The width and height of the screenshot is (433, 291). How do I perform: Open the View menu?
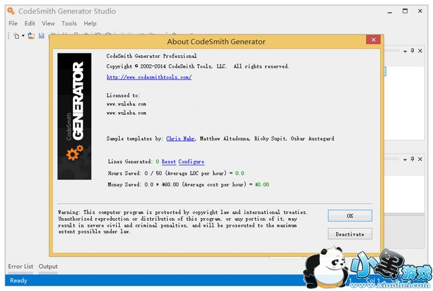(48, 24)
